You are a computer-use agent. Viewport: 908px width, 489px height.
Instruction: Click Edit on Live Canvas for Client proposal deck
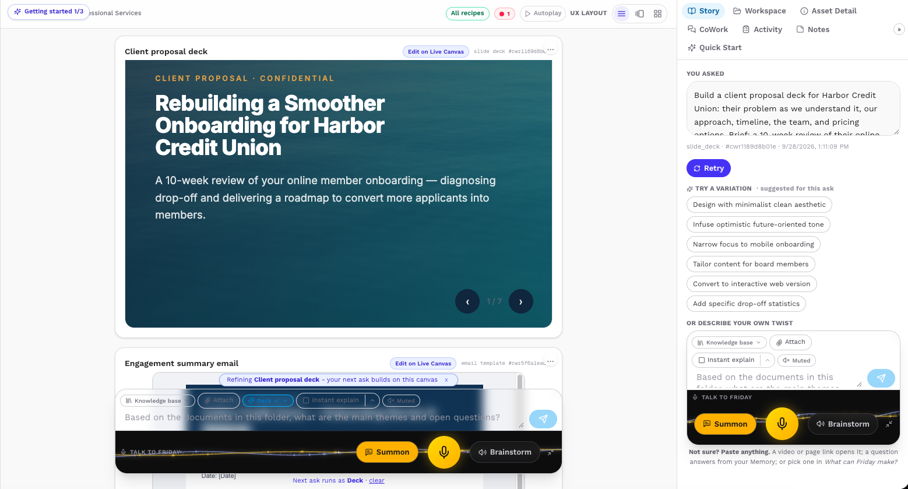(x=436, y=51)
